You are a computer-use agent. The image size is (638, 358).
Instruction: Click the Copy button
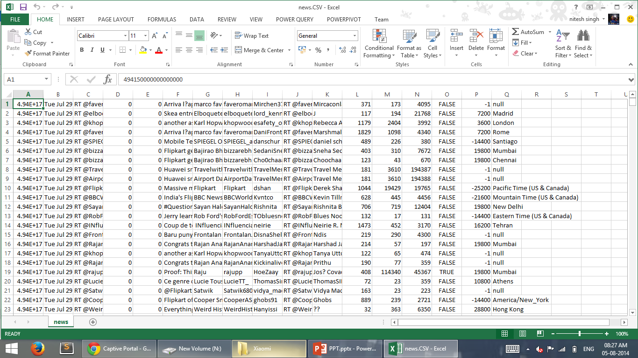pos(35,43)
